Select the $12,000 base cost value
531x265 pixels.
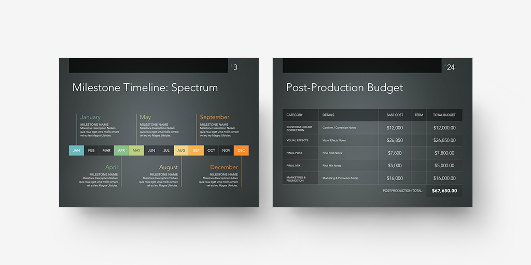tap(395, 128)
